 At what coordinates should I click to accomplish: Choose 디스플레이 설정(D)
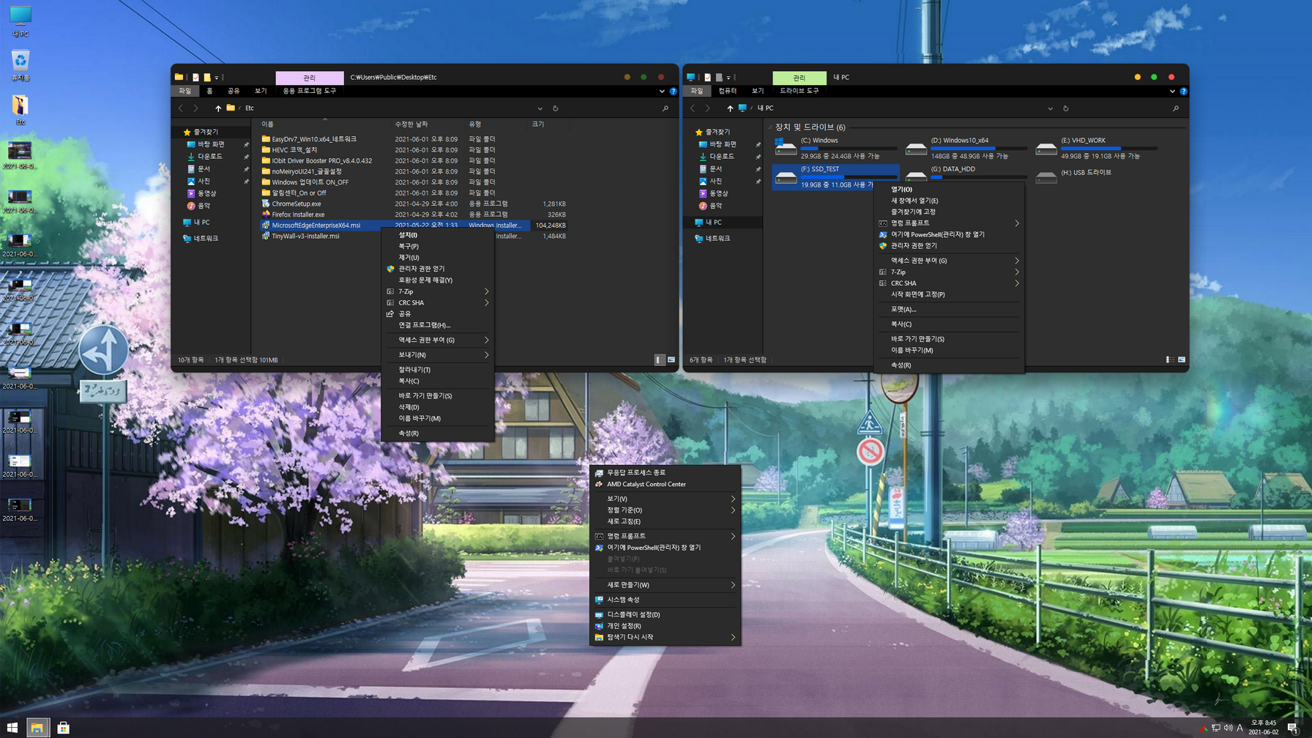click(x=665, y=614)
